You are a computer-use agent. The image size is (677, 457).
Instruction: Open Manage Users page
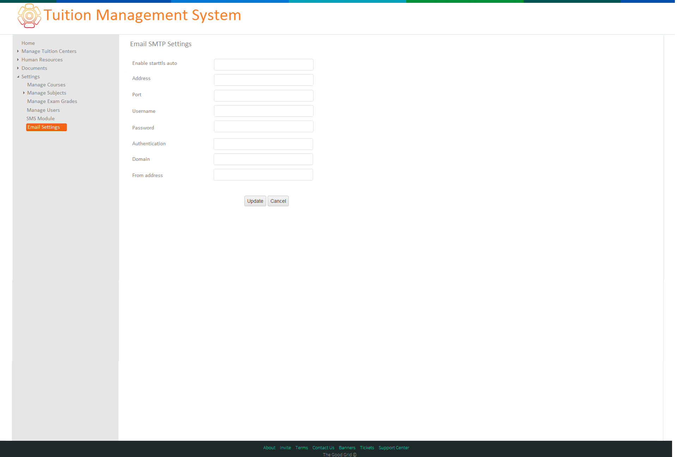(x=43, y=110)
